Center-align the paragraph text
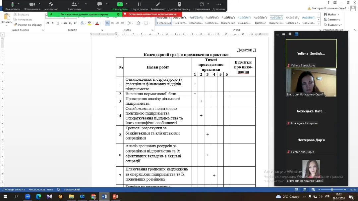The width and height of the screenshot is (358, 201). pyautogui.click(x=112, y=23)
